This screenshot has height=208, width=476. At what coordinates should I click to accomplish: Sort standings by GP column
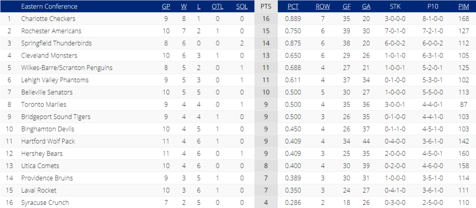(x=166, y=6)
